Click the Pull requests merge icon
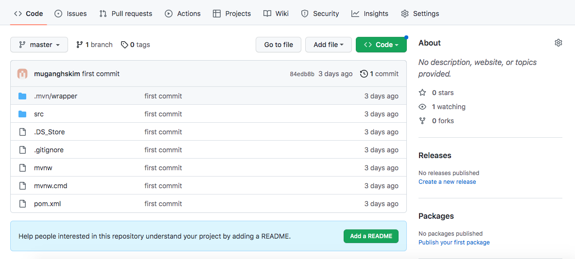 pos(103,14)
